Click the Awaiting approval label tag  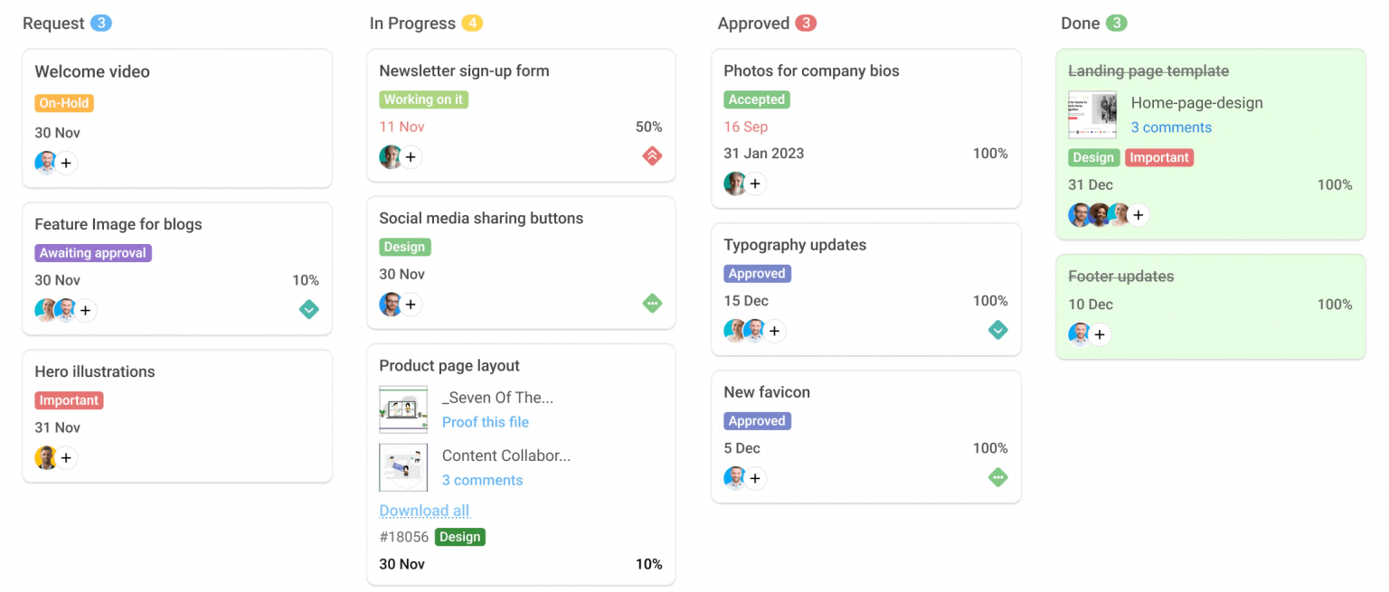tap(93, 253)
